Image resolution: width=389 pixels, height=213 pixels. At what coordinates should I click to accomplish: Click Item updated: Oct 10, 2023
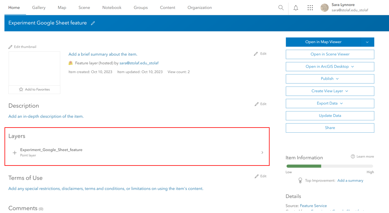pyautogui.click(x=140, y=72)
